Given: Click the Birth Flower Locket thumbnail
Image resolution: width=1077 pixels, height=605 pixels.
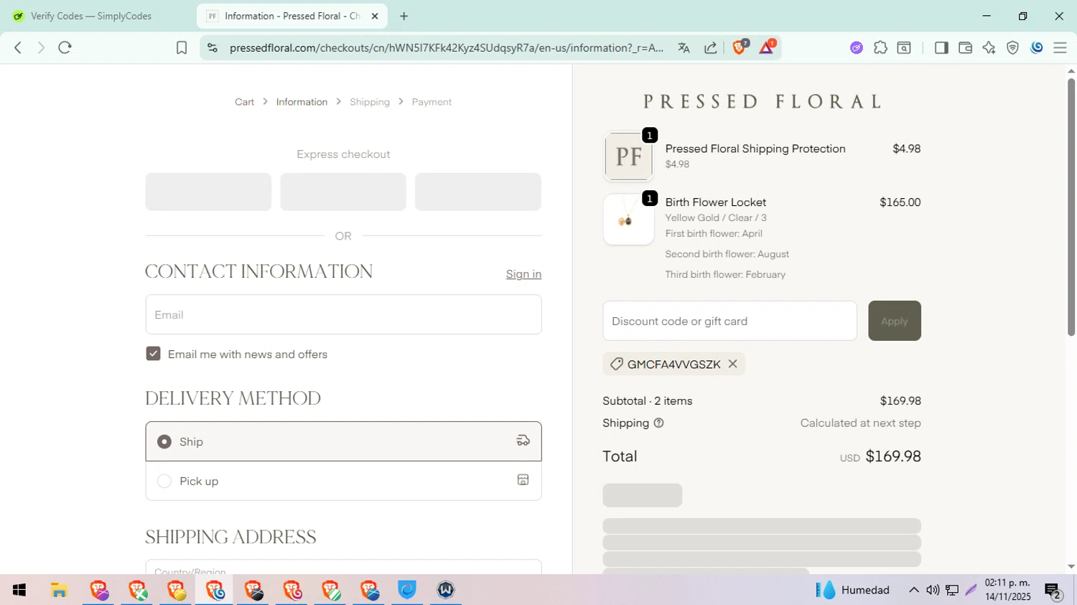Looking at the screenshot, I should [628, 220].
